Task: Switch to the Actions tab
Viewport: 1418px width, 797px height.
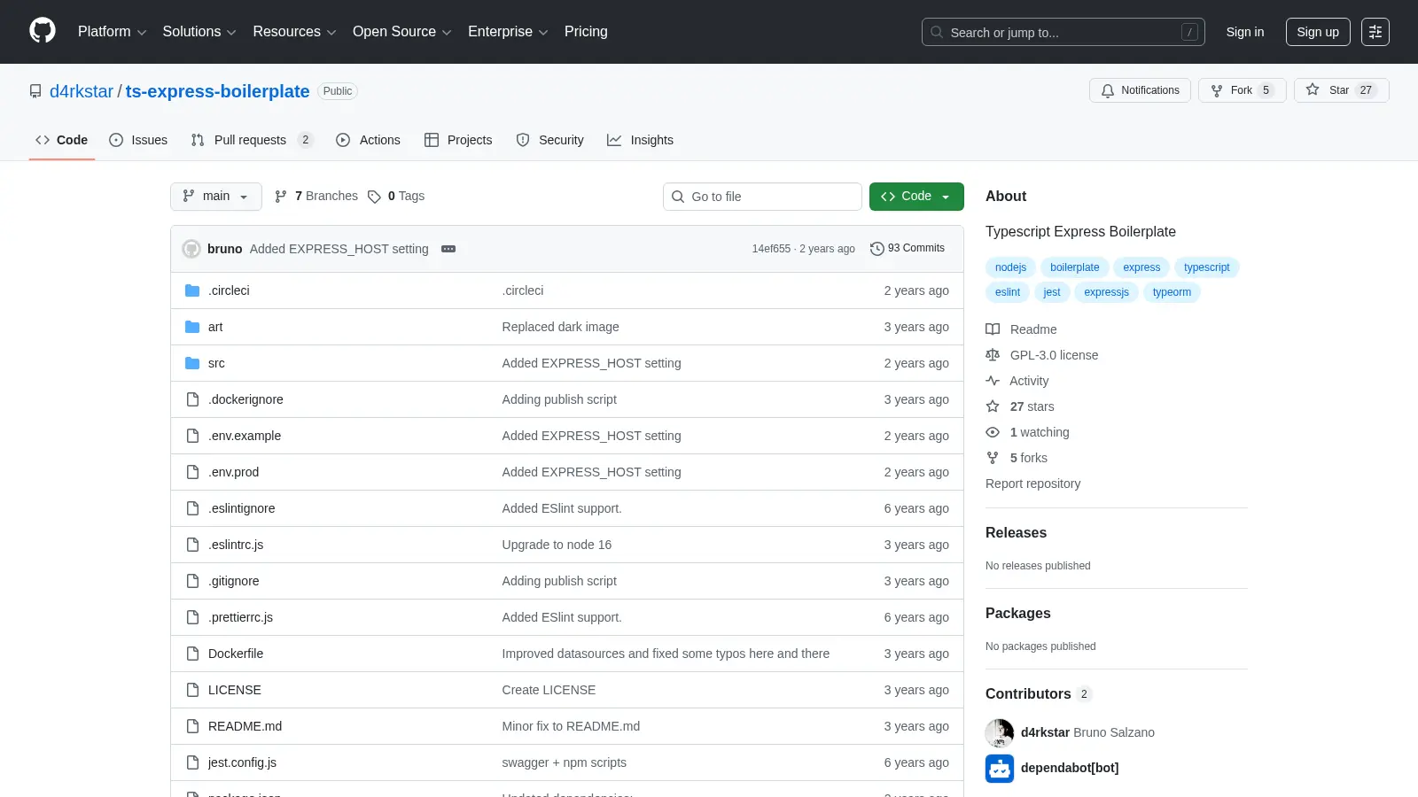Action: [x=368, y=140]
